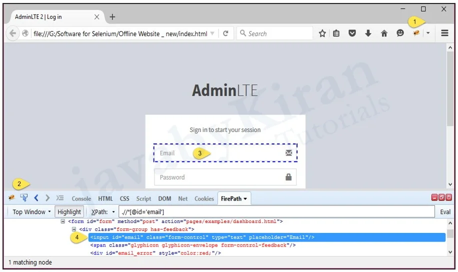This screenshot has width=458, height=272.
Task: Click "Sign in to start your session" text
Action: click(225, 129)
